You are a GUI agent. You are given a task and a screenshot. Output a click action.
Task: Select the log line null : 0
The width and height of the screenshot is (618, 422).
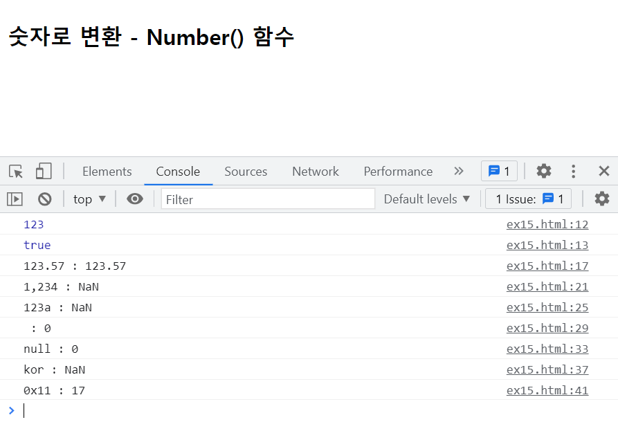(51, 349)
